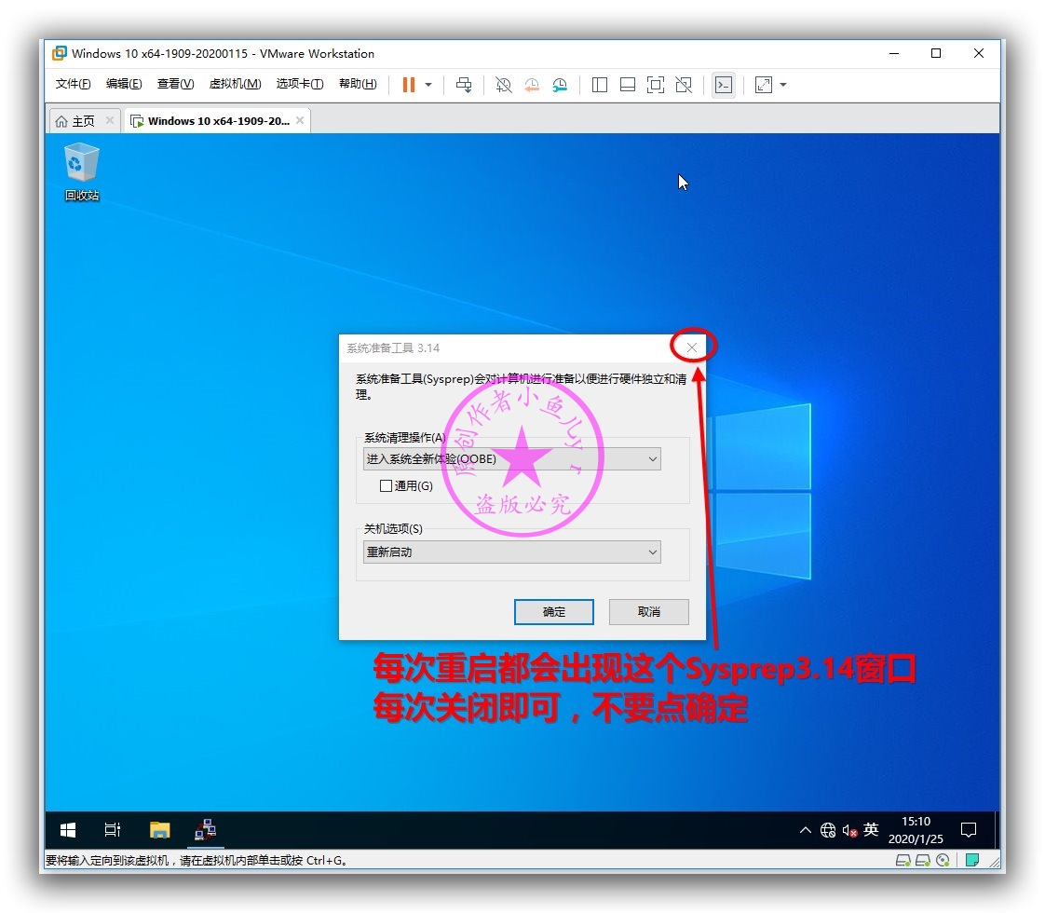The height and width of the screenshot is (913, 1045).
Task: Revert to snapshot icon in VMware toolbar
Action: (532, 85)
